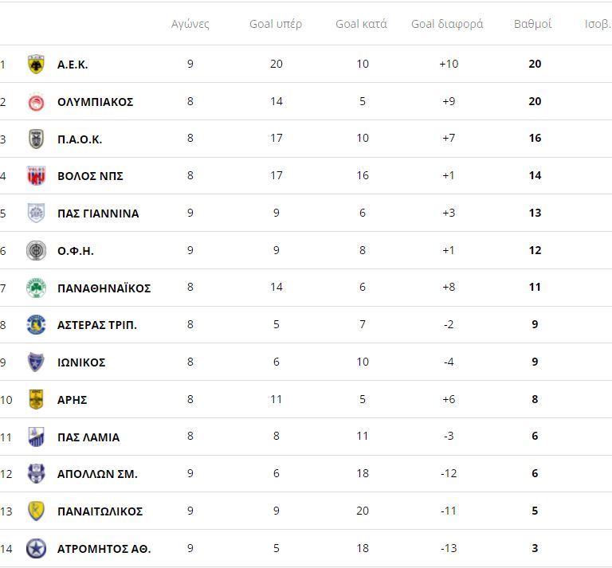
Task: Sort by Goal υπέρ column header
Action: (x=276, y=24)
